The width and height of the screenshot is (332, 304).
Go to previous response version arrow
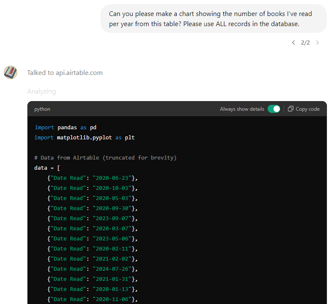click(x=293, y=43)
